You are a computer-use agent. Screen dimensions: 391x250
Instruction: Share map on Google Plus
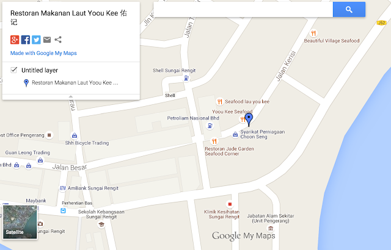15,40
